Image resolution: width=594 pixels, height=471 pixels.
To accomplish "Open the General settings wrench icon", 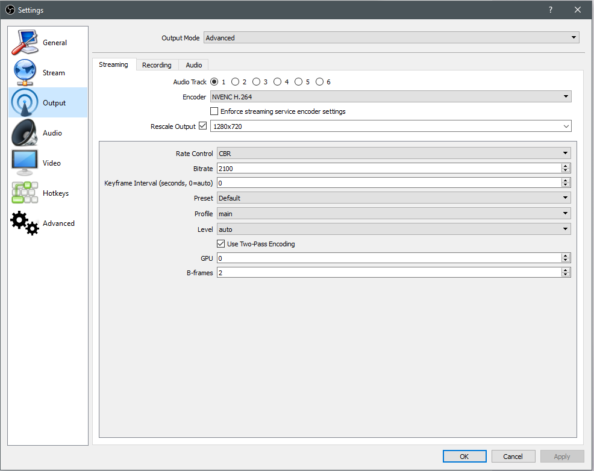I will click(x=25, y=42).
